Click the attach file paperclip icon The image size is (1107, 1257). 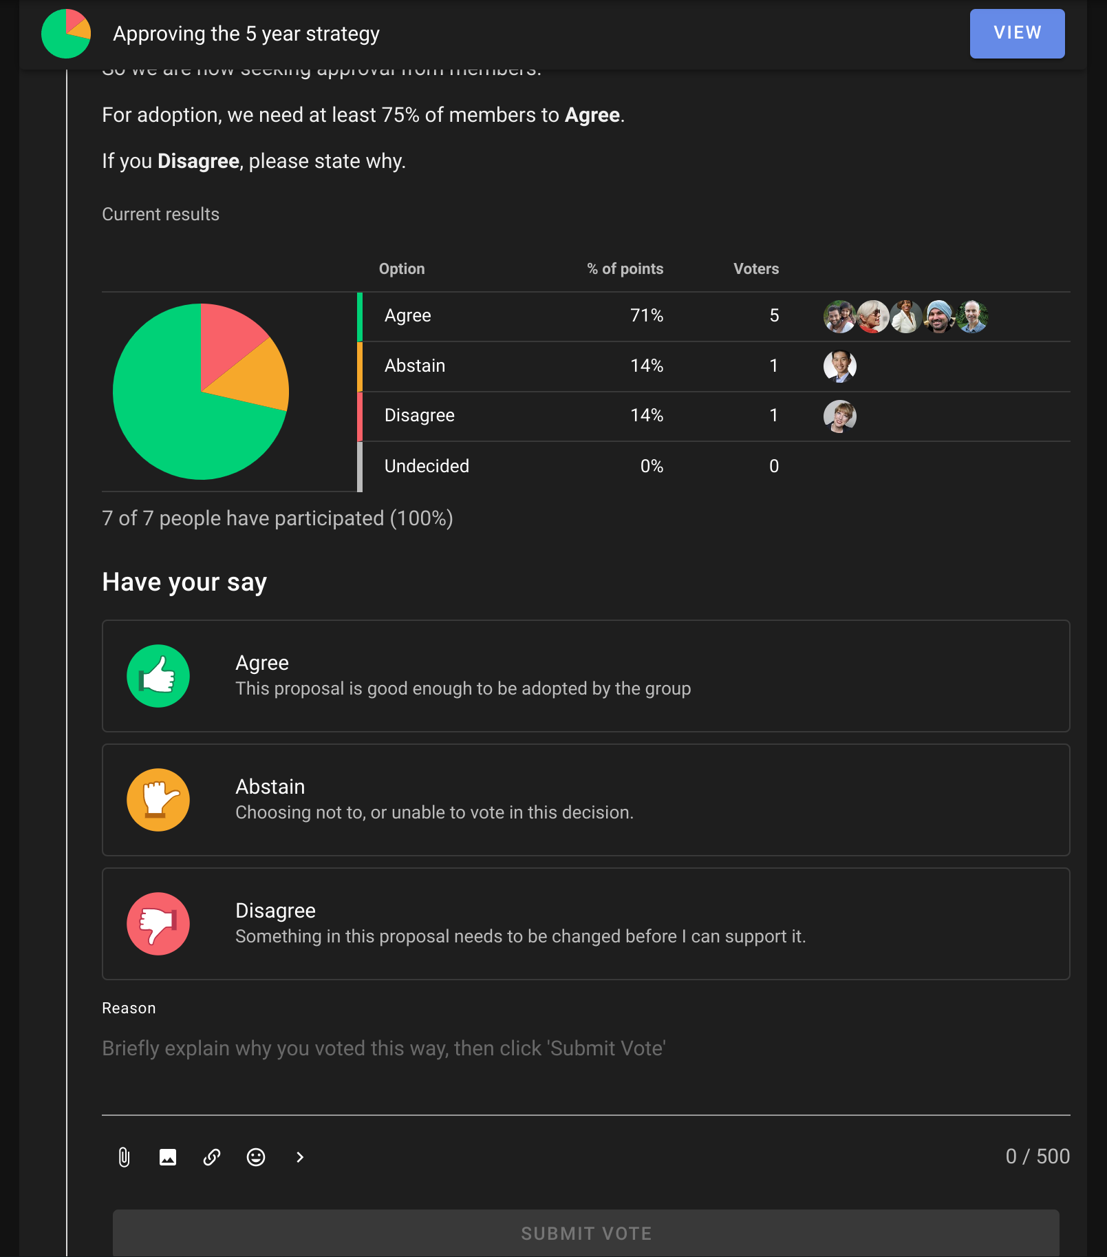124,1157
